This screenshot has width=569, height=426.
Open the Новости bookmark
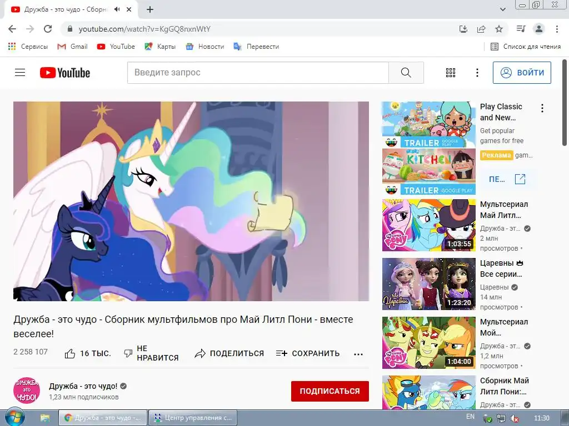pos(205,47)
